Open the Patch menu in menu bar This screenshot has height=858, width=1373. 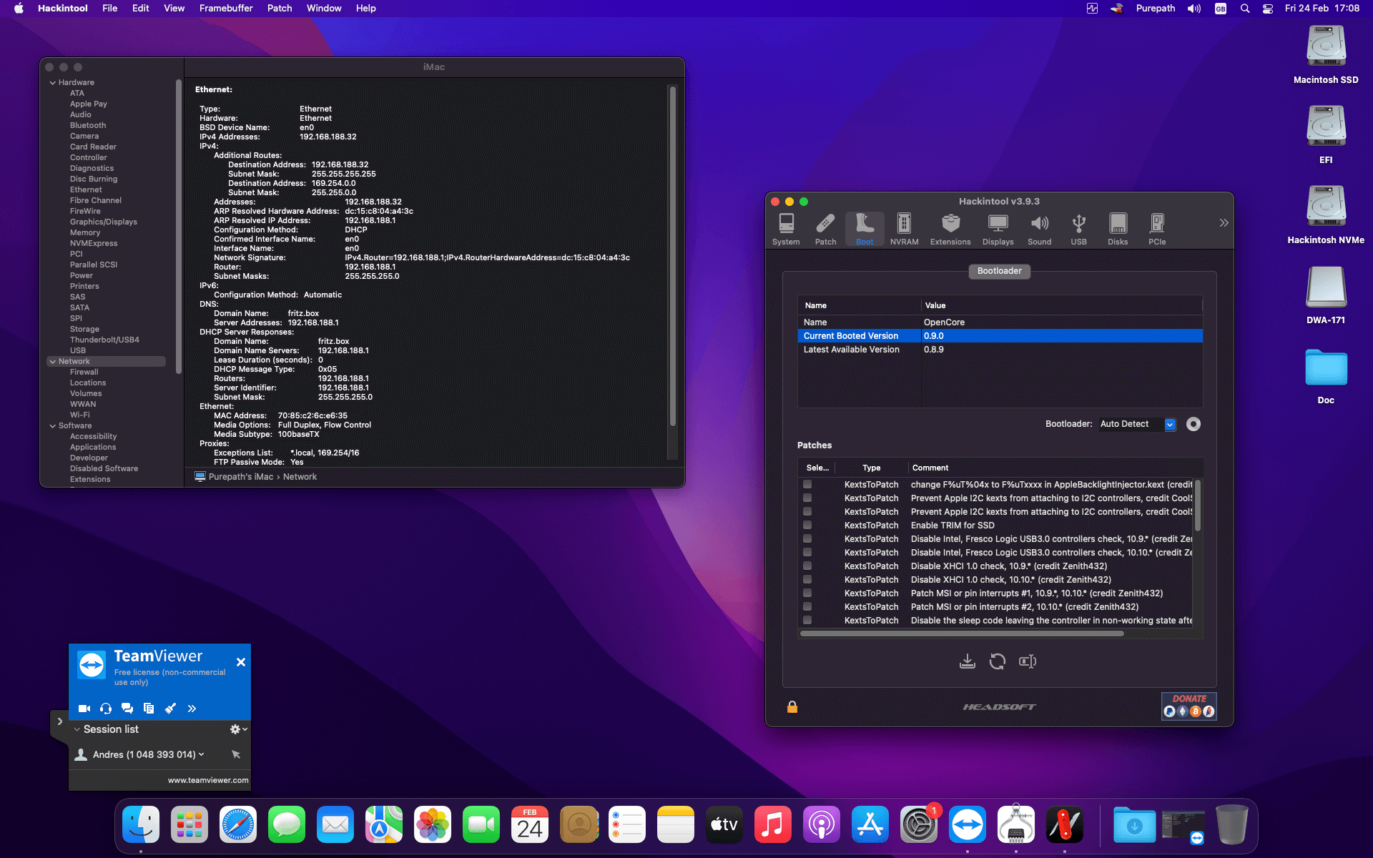280,9
